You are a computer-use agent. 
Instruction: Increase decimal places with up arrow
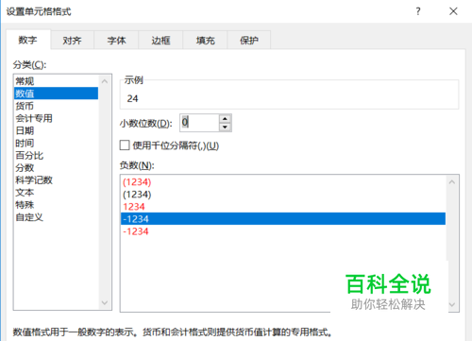click(x=225, y=119)
